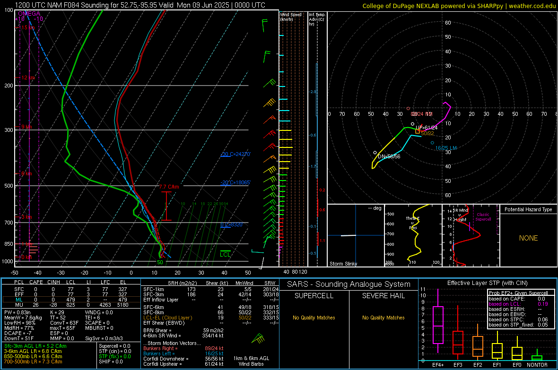558x370 pixels.
Task: Click the magenta EF4+ box plot
Action: 438,321
